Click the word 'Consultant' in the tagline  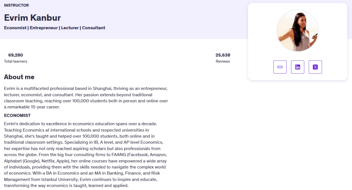93,28
